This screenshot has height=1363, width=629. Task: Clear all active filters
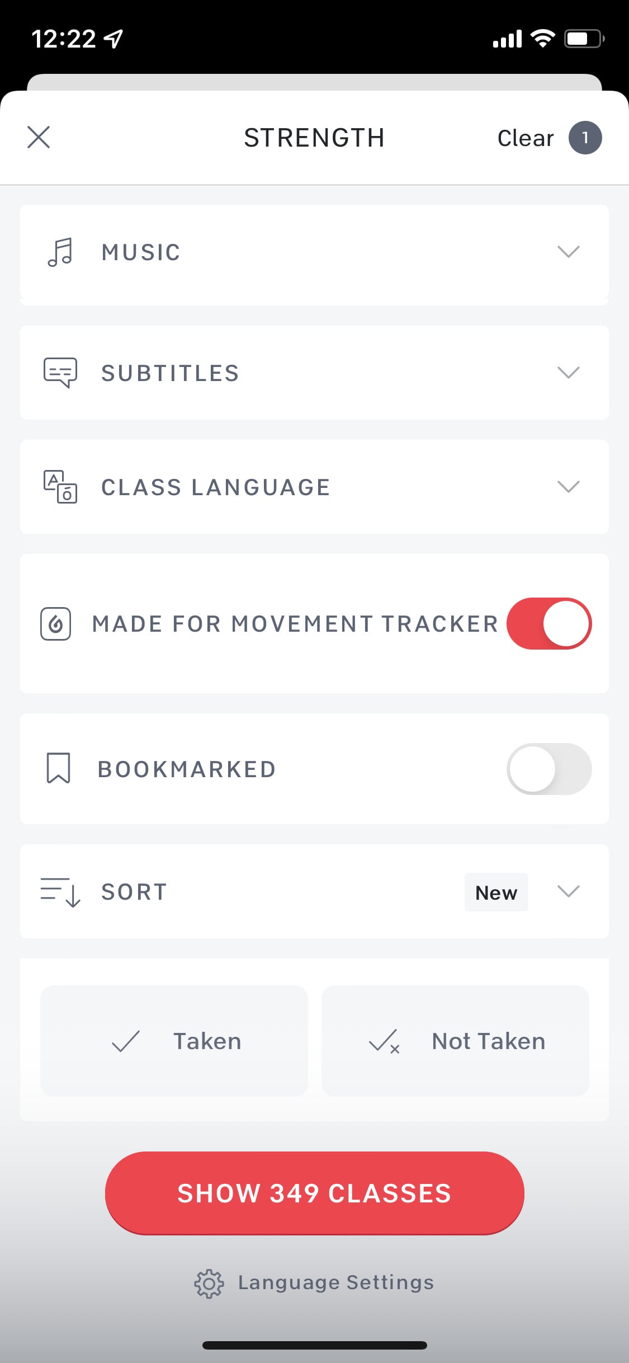(x=524, y=138)
